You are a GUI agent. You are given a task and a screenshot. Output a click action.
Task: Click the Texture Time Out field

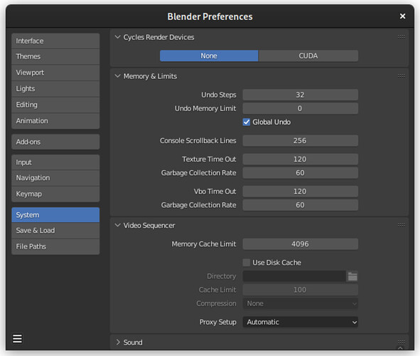301,159
